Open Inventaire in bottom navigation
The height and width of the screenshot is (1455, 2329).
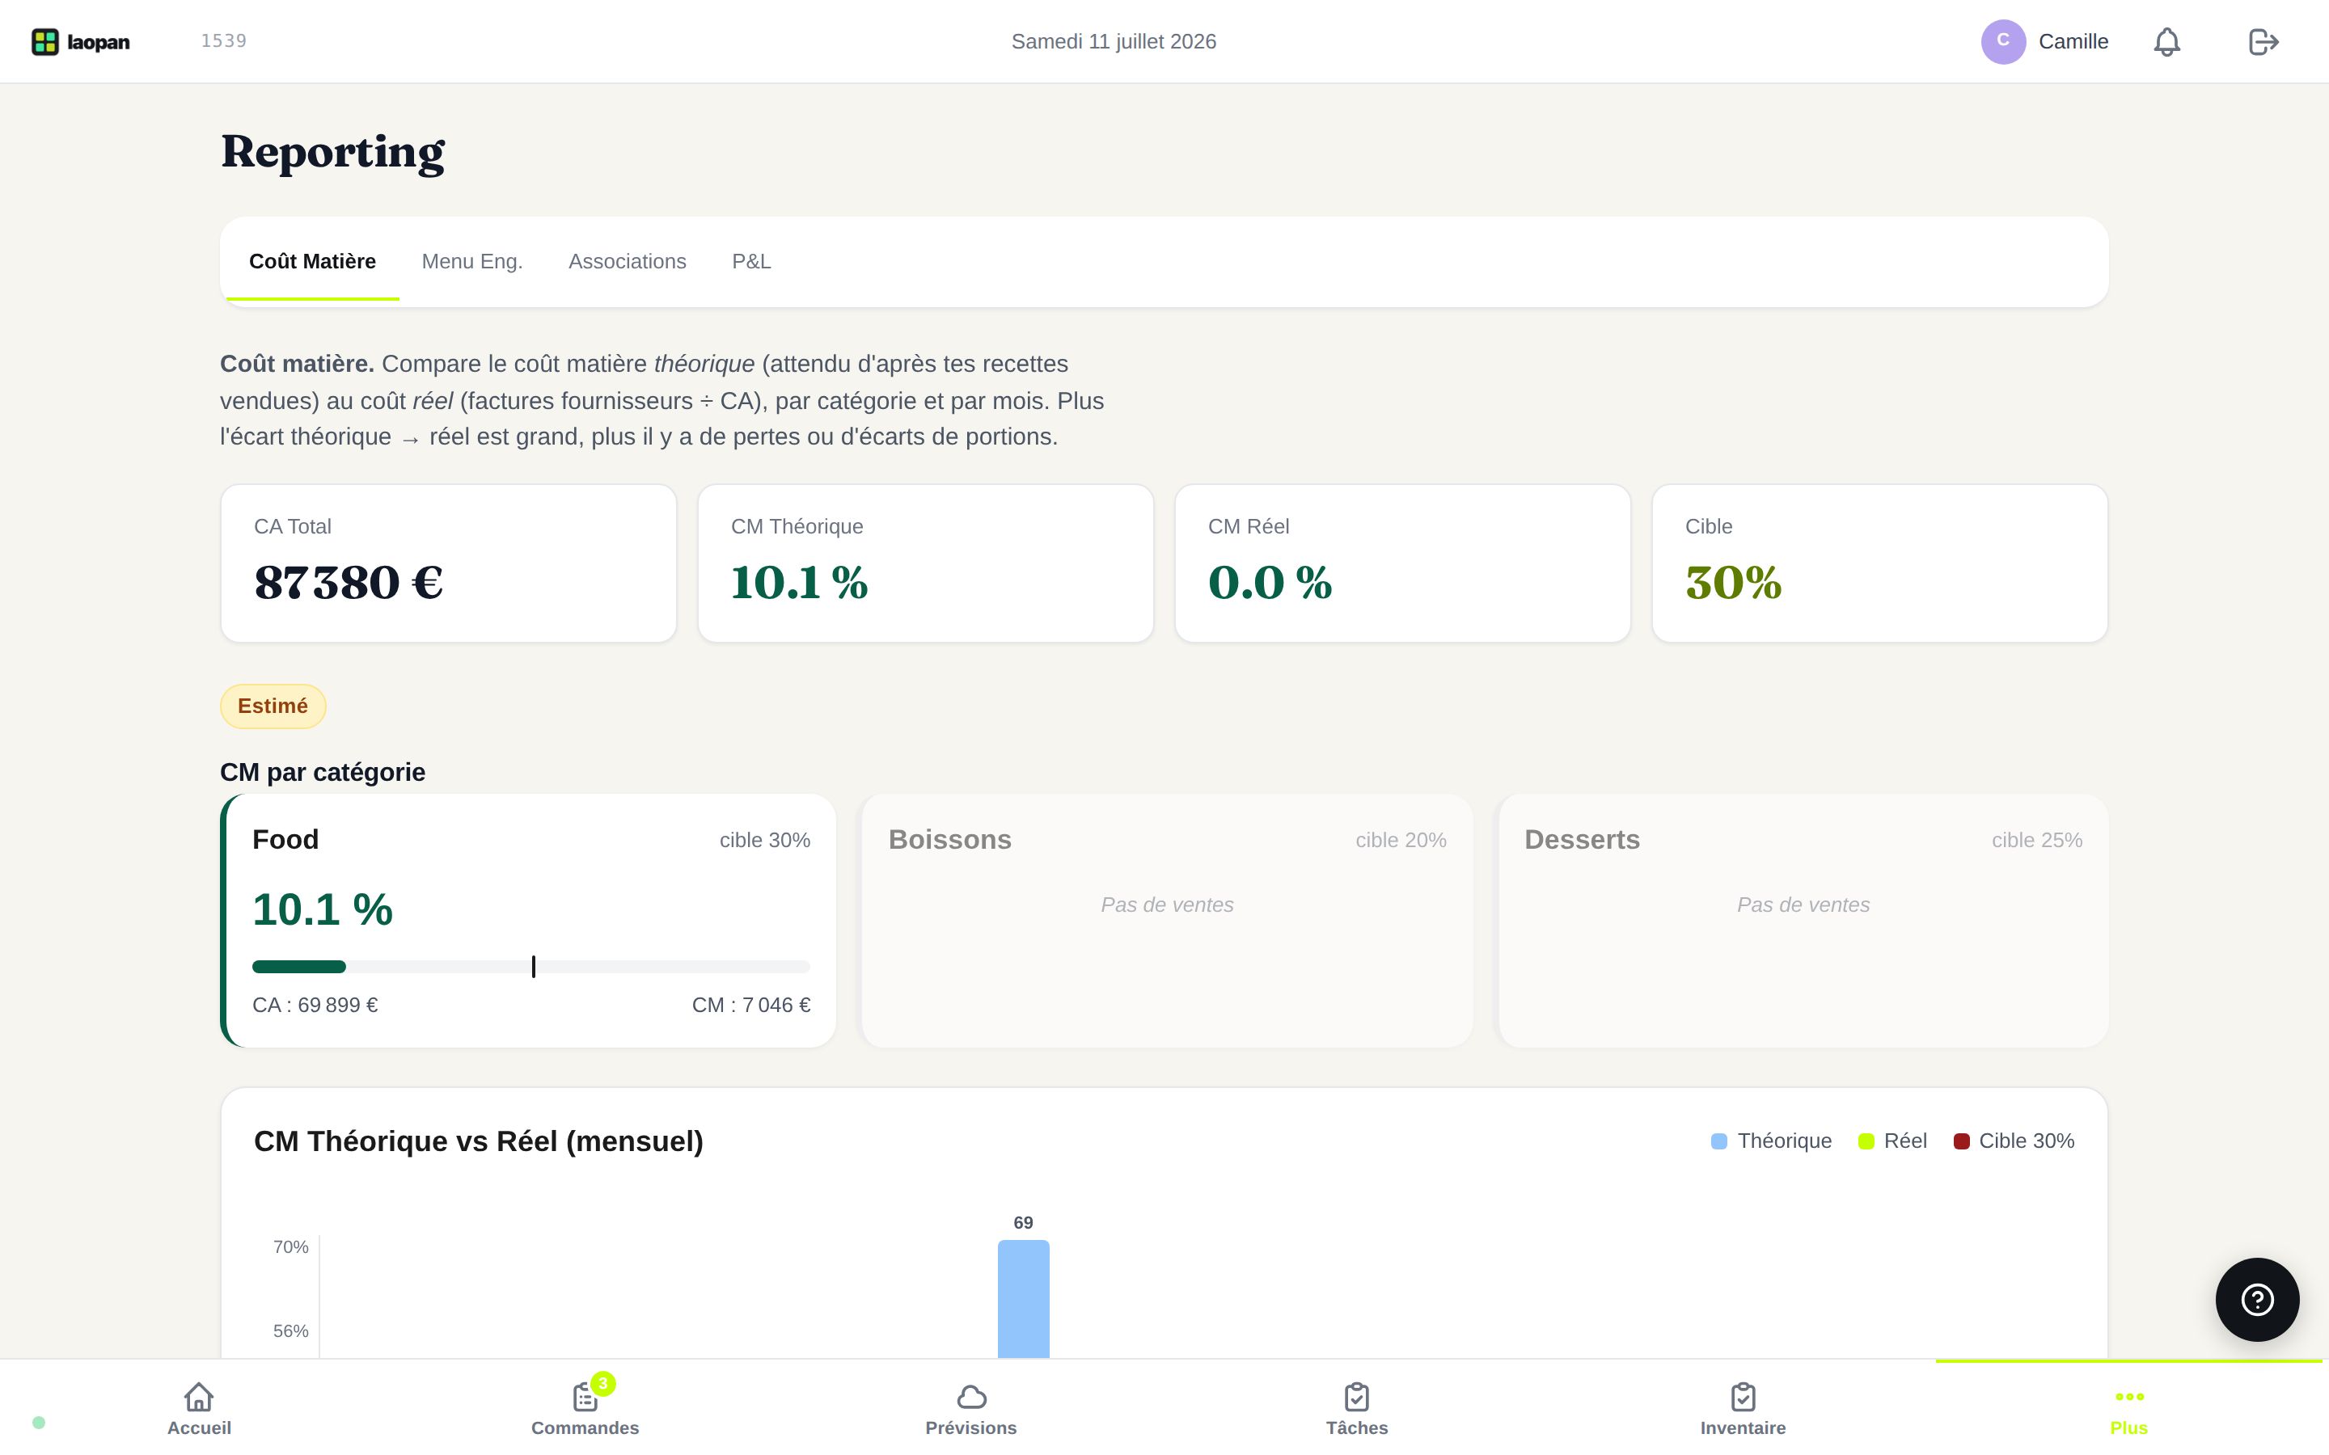pyautogui.click(x=1743, y=1409)
